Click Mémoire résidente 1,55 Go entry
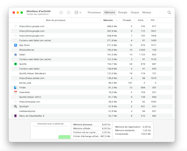 [x=133, y=130]
